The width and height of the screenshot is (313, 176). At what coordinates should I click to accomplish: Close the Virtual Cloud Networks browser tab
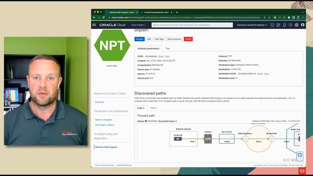(172, 12)
